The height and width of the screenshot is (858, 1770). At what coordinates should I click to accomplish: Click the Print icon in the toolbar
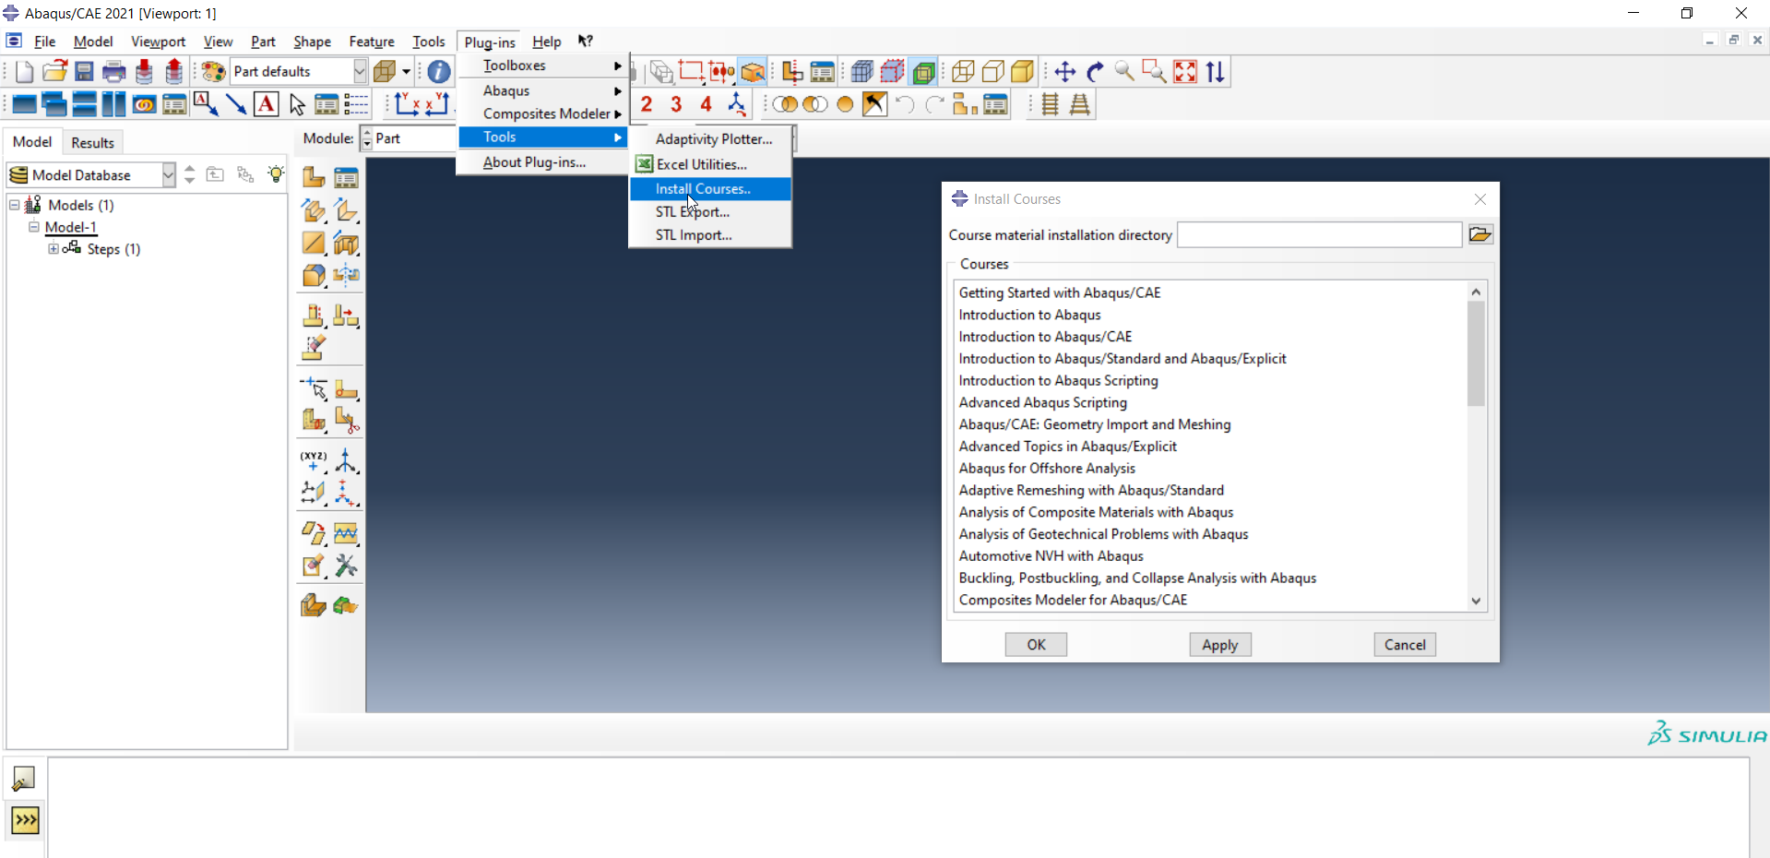(x=113, y=72)
